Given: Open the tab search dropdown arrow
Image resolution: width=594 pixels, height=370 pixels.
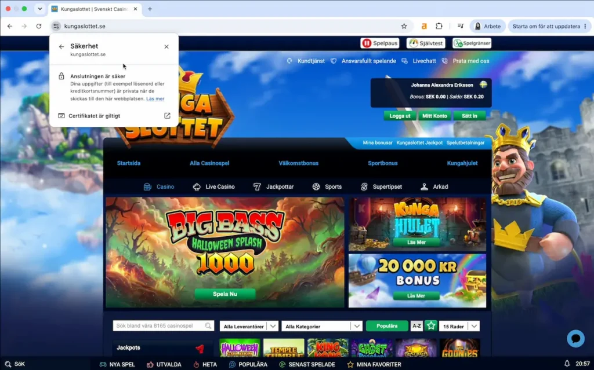Looking at the screenshot, I should [x=40, y=9].
